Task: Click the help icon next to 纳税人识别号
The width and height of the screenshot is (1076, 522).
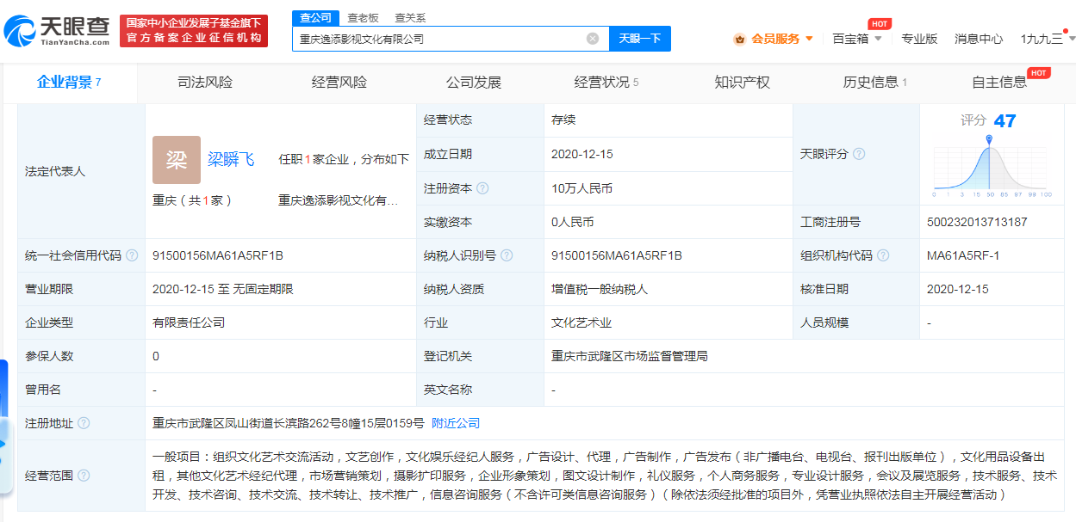Action: tap(507, 255)
